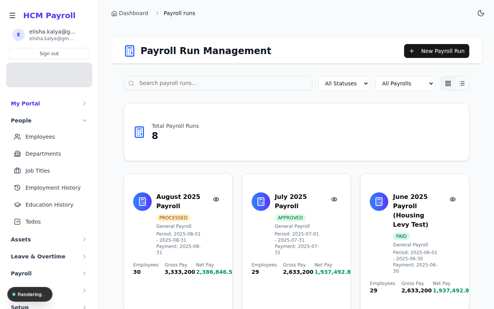The width and height of the screenshot is (494, 309).
Task: Click the Departments building icon
Action: (x=17, y=153)
